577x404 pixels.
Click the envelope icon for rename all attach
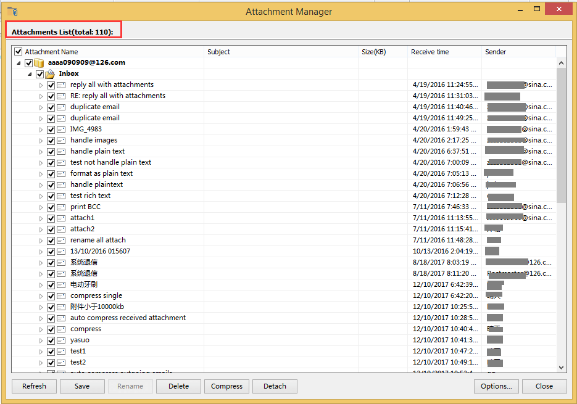pos(62,240)
